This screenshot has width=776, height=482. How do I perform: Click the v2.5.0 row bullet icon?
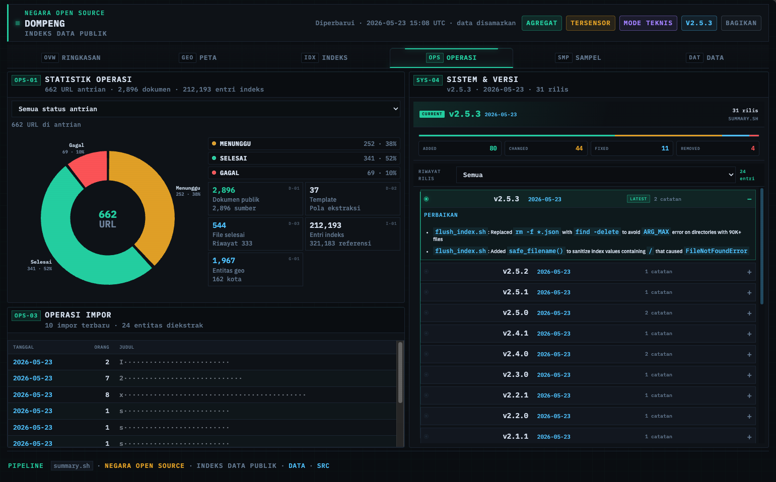[x=426, y=313]
